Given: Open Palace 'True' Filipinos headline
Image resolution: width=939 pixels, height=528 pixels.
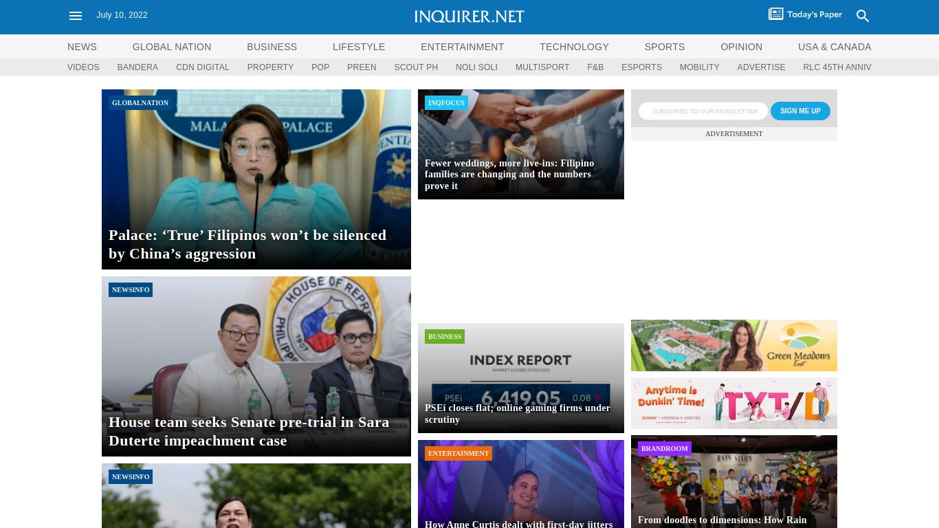Looking at the screenshot, I should tap(247, 244).
